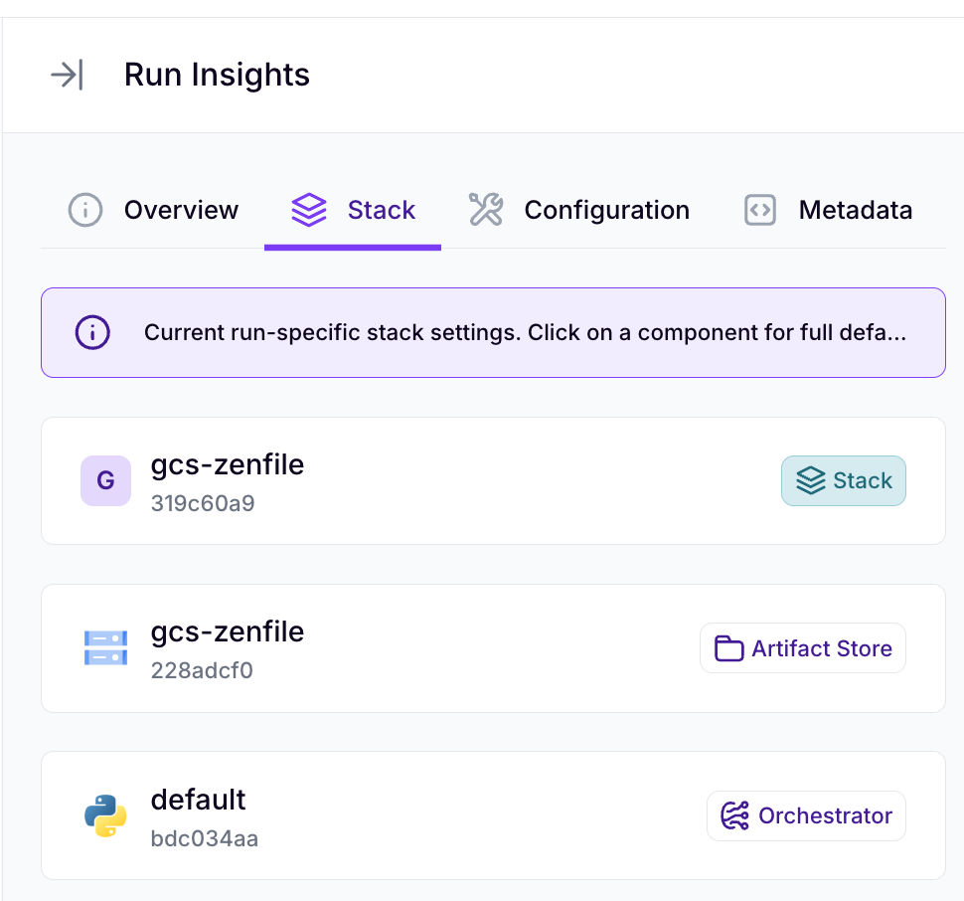
Task: Click the blue storage server icon
Action: coord(105,648)
